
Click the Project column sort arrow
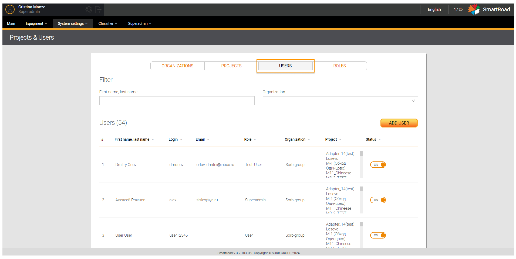[x=340, y=140]
